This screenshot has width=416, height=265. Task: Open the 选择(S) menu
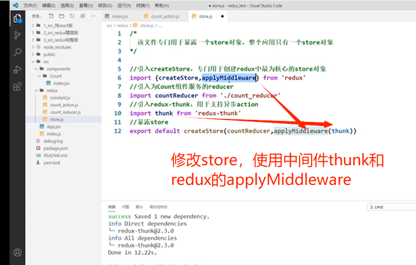click(x=67, y=6)
